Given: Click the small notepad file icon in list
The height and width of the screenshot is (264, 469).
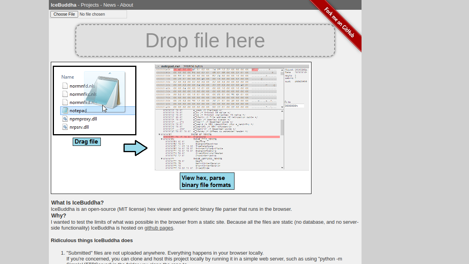Looking at the screenshot, I should (x=65, y=111).
